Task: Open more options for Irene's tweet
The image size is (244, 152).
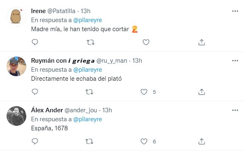Action: (235, 11)
